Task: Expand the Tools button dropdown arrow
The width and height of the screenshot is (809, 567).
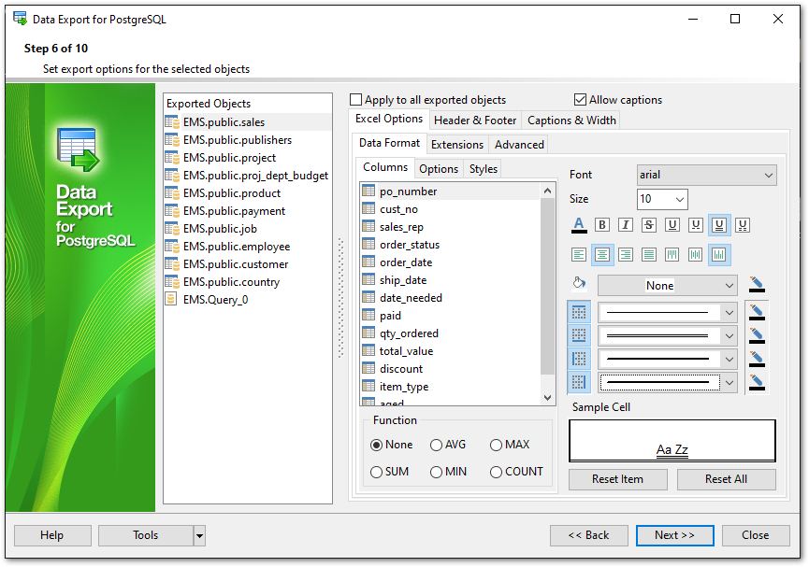Action: point(199,536)
